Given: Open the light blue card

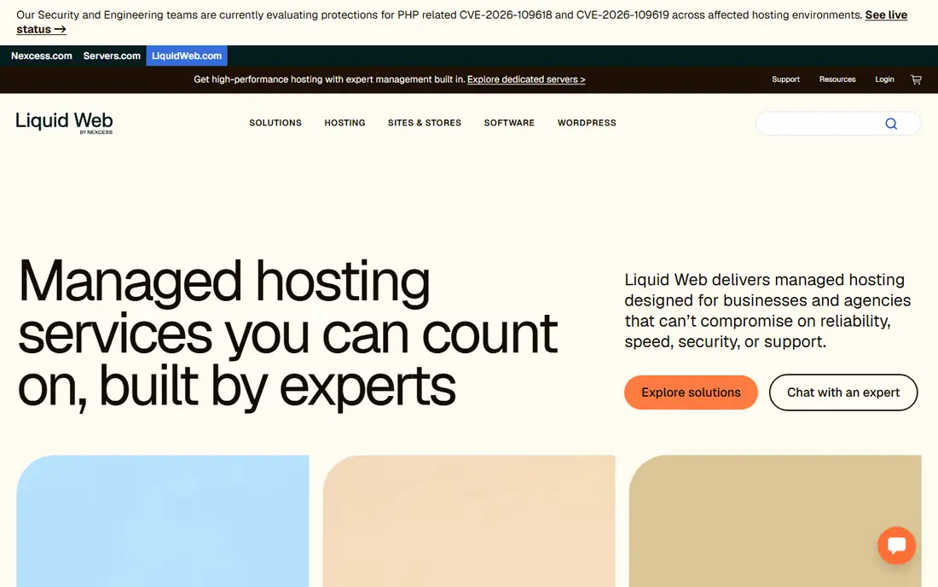Looking at the screenshot, I should pos(163,521).
